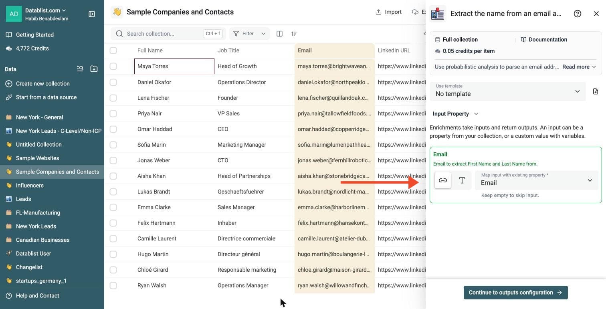Check the Ryan Walsh row checkbox
This screenshot has width=606, height=309.
coord(113,285)
